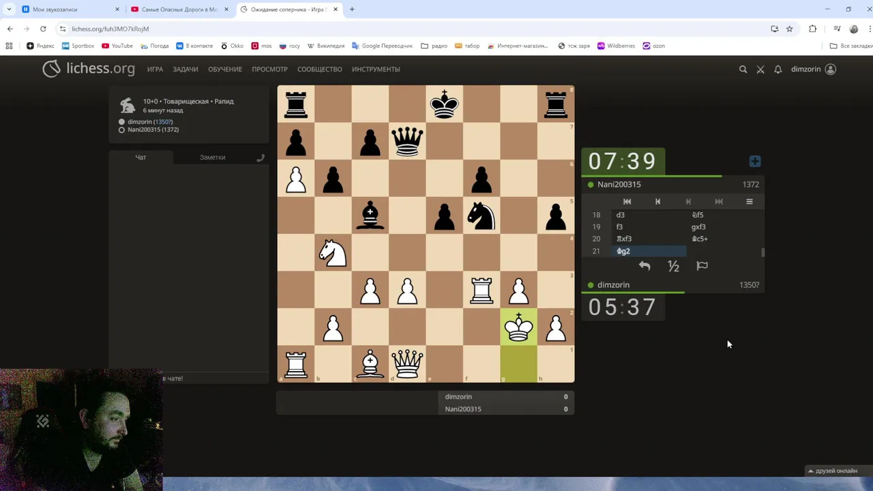
Task: Open challenges crossed-swords icon
Action: coord(760,69)
